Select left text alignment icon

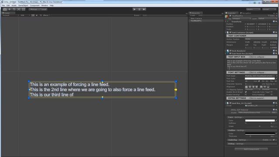point(246,87)
